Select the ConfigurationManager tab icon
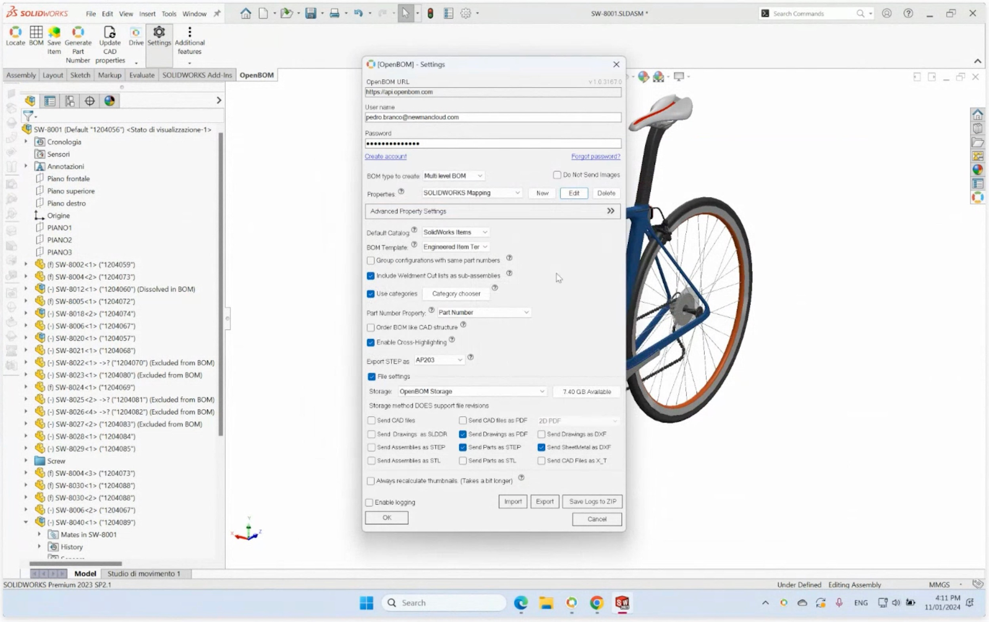Screen dimensions: 989x622 click(x=70, y=101)
